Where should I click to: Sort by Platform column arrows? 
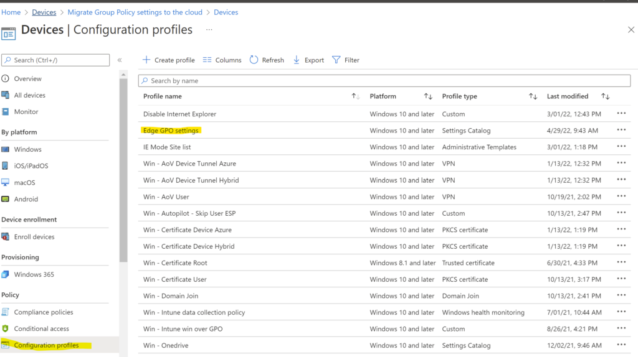428,96
